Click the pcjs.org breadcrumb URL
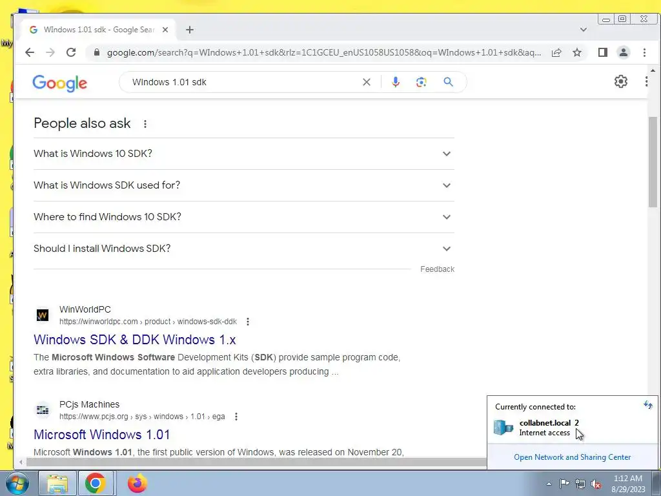 tap(142, 417)
